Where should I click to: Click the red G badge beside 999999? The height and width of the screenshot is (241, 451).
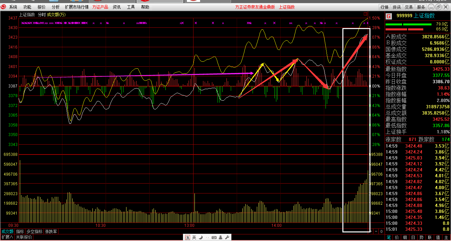(x=389, y=16)
